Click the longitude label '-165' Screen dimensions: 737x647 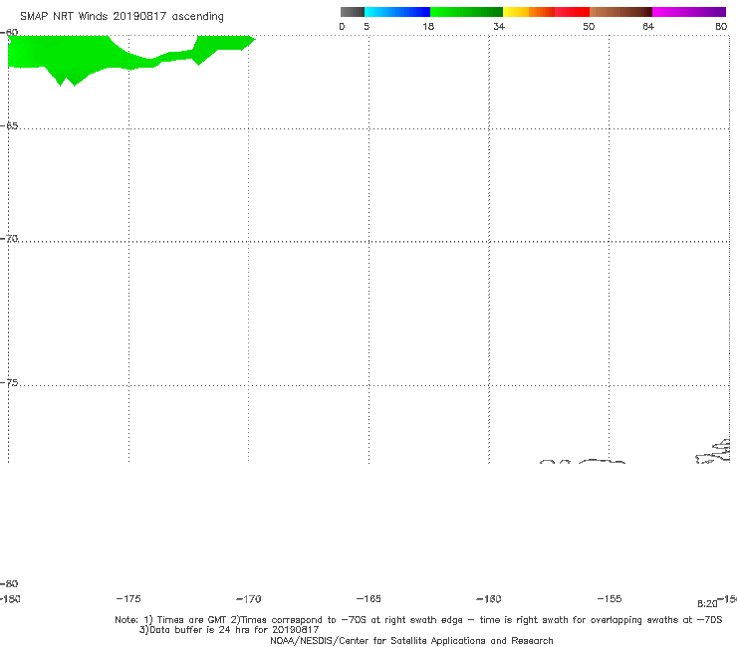click(368, 598)
